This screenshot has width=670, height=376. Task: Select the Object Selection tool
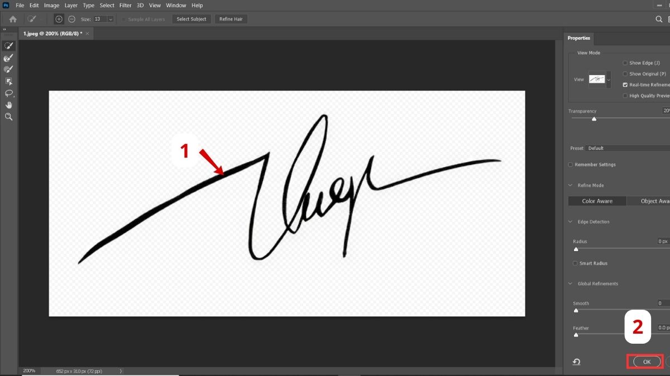pyautogui.click(x=8, y=81)
